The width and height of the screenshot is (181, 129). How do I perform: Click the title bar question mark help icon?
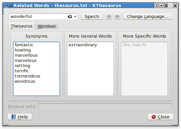(156, 5)
